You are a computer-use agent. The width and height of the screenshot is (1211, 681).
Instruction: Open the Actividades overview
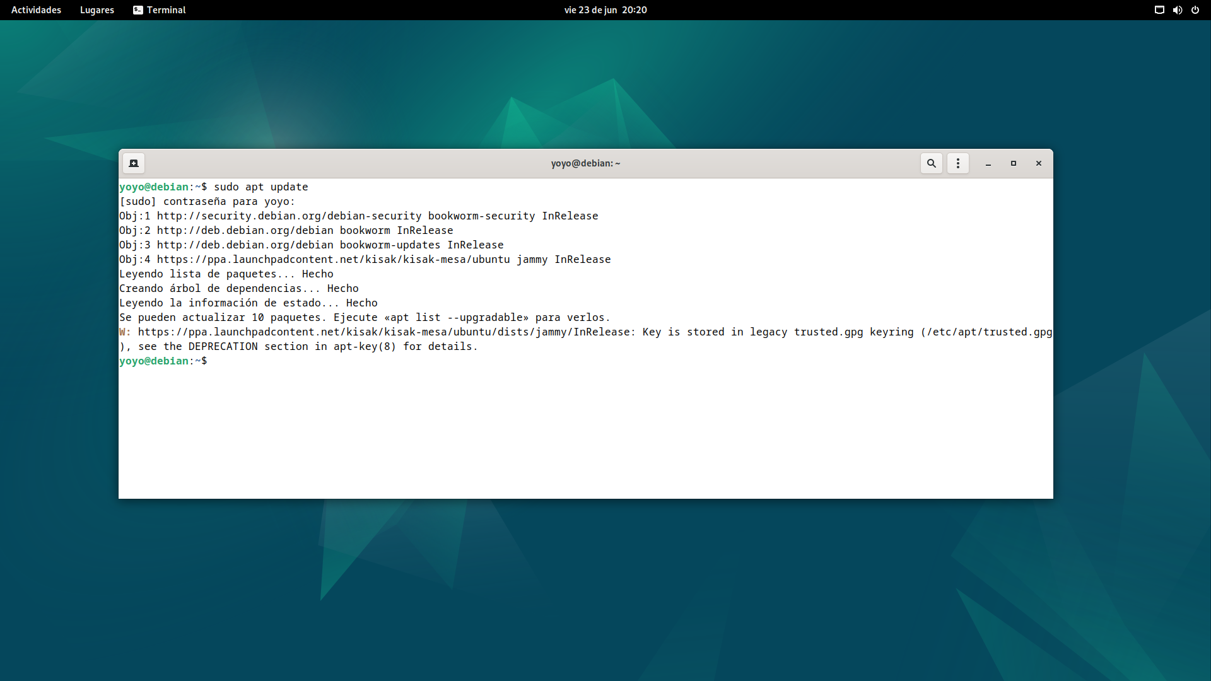[36, 10]
